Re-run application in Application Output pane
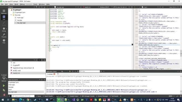The width and height of the screenshot is (182, 102). 70,71
